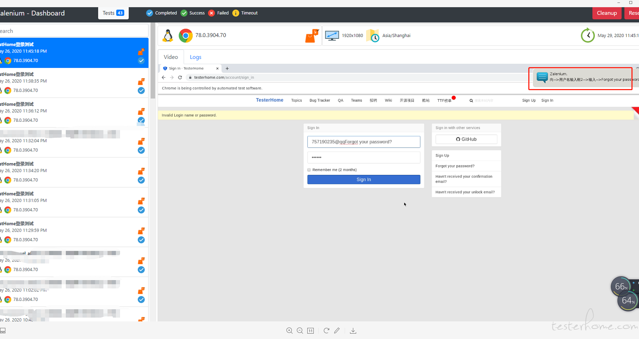Click the Sign Up link in top navigation
Screen dimensions: 639x339
(x=529, y=101)
